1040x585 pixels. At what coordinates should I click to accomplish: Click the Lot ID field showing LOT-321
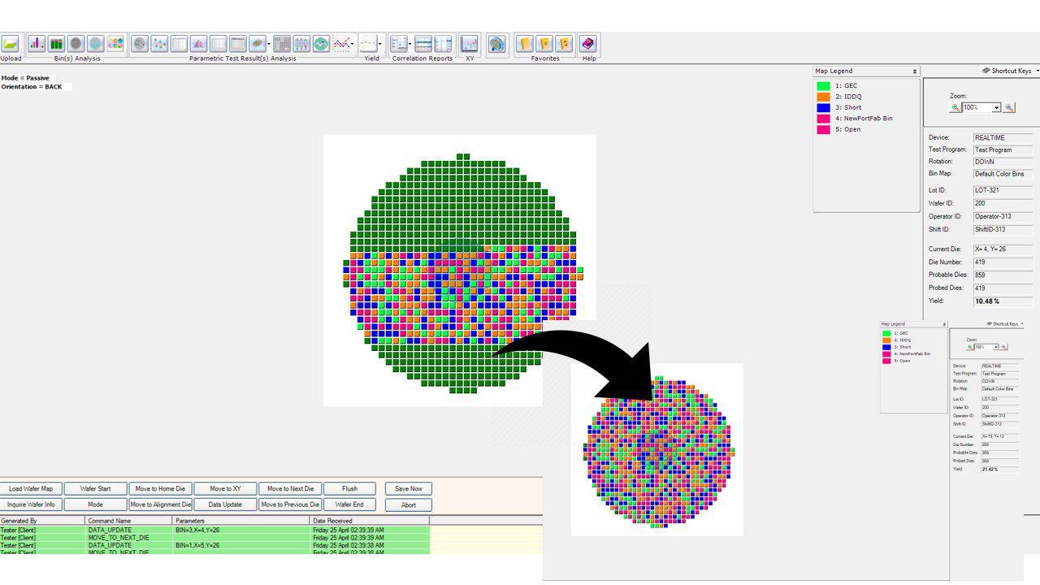(x=1003, y=190)
